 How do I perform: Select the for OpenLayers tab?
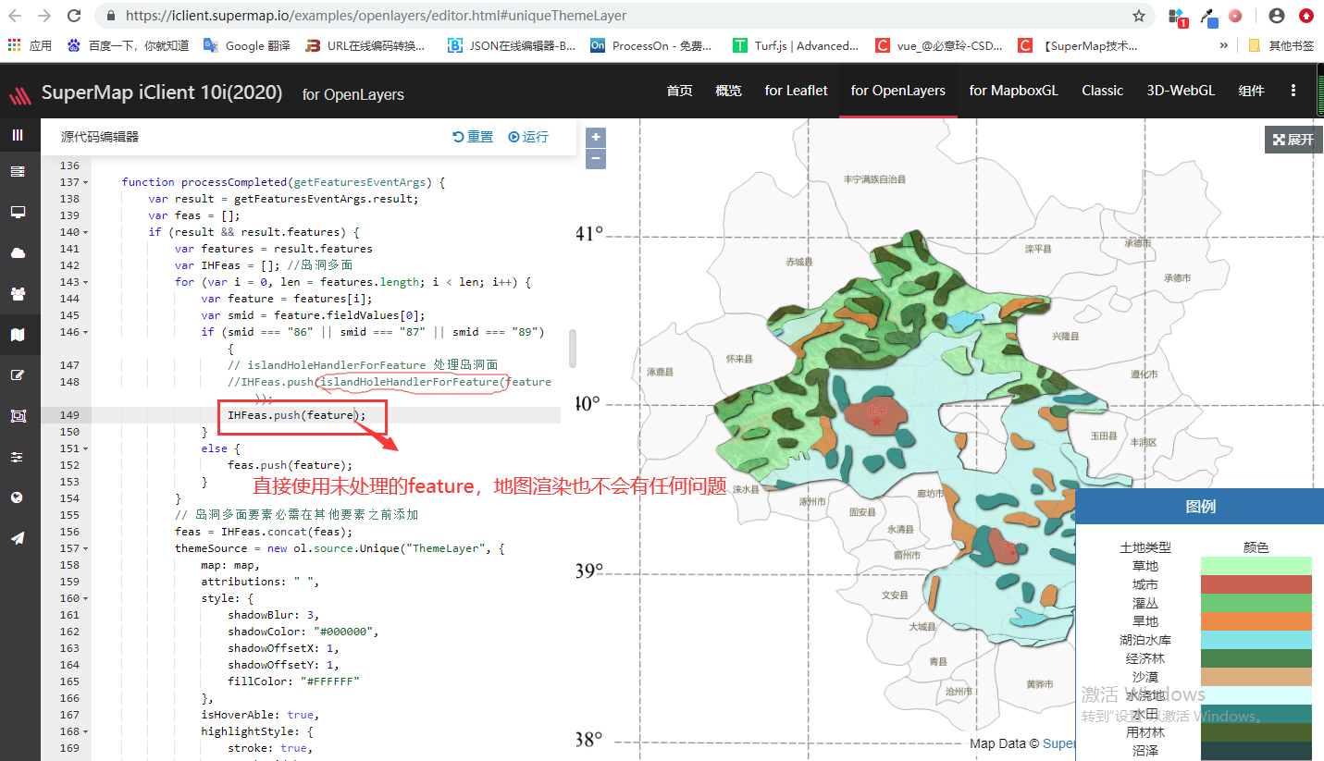tap(897, 91)
